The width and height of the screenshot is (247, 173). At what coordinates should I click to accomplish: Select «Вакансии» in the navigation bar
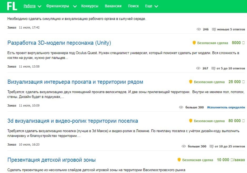pyautogui.click(x=113, y=5)
